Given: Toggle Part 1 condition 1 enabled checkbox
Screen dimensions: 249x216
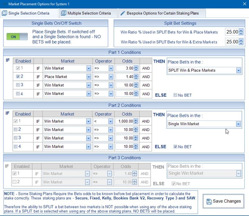Looking at the screenshot, I should pos(18,68).
